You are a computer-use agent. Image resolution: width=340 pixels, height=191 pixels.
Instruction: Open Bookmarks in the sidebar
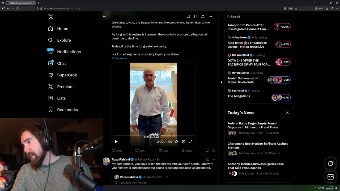coord(63,110)
